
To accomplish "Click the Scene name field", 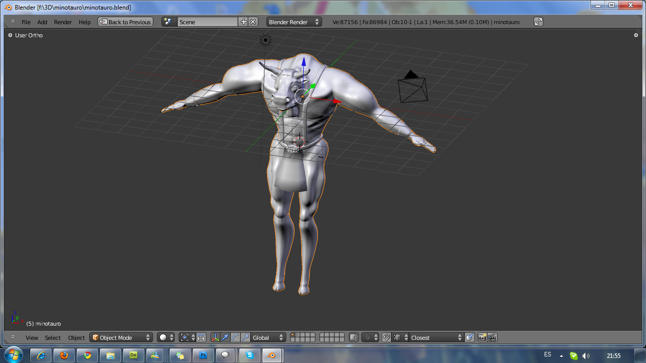I will coord(207,22).
